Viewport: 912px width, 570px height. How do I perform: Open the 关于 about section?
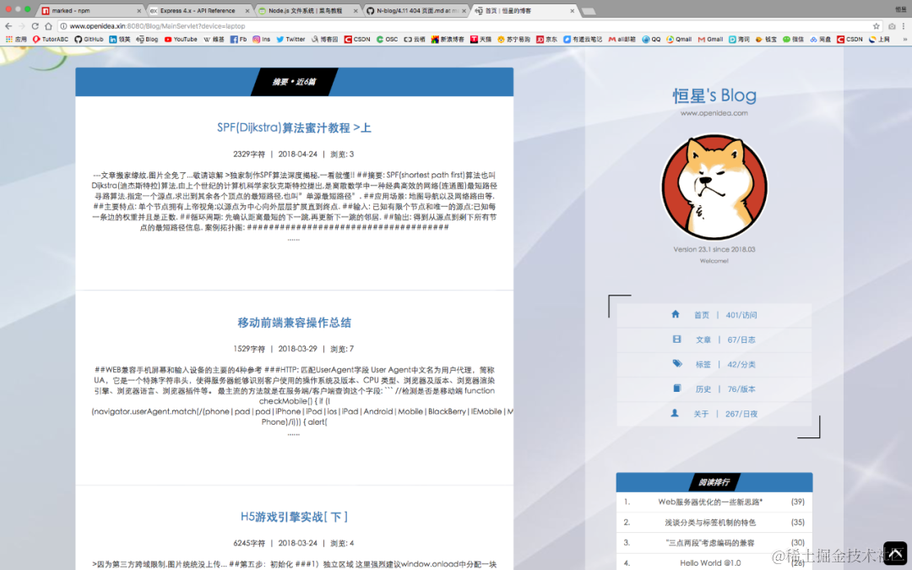[x=714, y=414]
